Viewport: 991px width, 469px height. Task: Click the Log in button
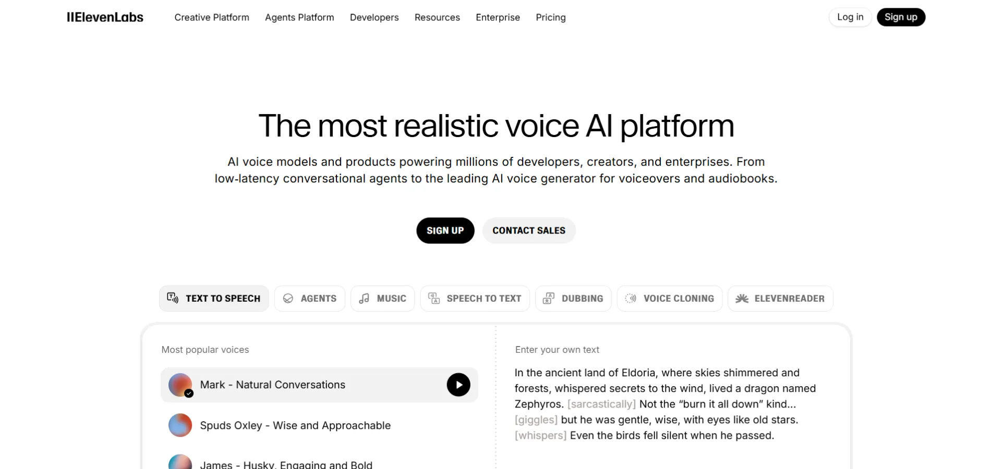tap(850, 17)
